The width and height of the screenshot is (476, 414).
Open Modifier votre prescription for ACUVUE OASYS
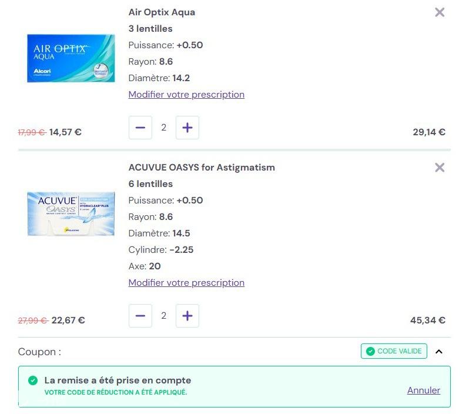point(186,282)
